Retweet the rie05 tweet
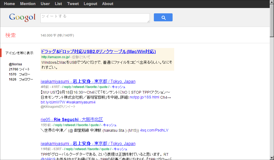Screen dimensions: 274x160 (70, 125)
